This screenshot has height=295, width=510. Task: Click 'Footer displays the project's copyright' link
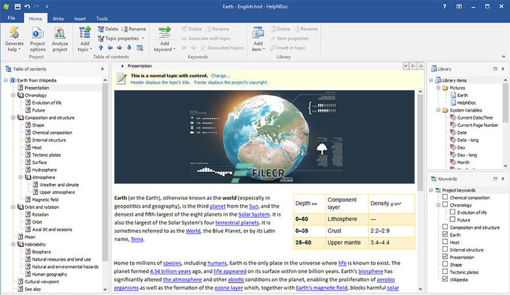[x=231, y=82]
